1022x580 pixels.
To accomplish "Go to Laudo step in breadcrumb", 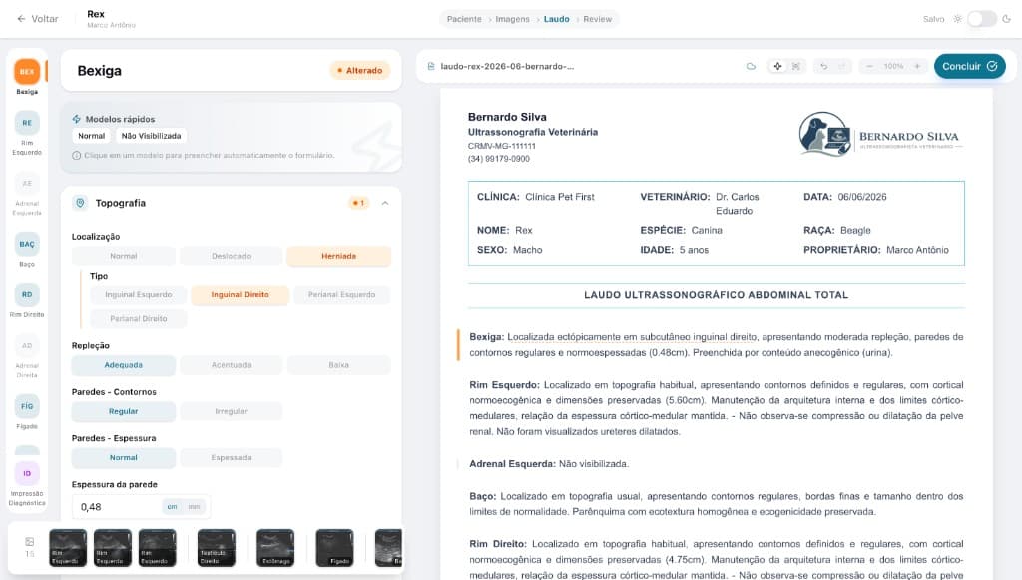I will pos(557,19).
